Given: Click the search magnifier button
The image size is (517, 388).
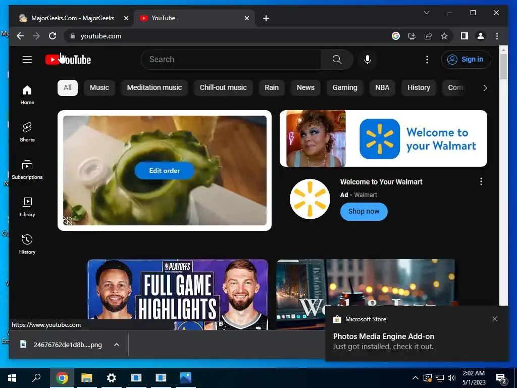Looking at the screenshot, I should coord(337,60).
